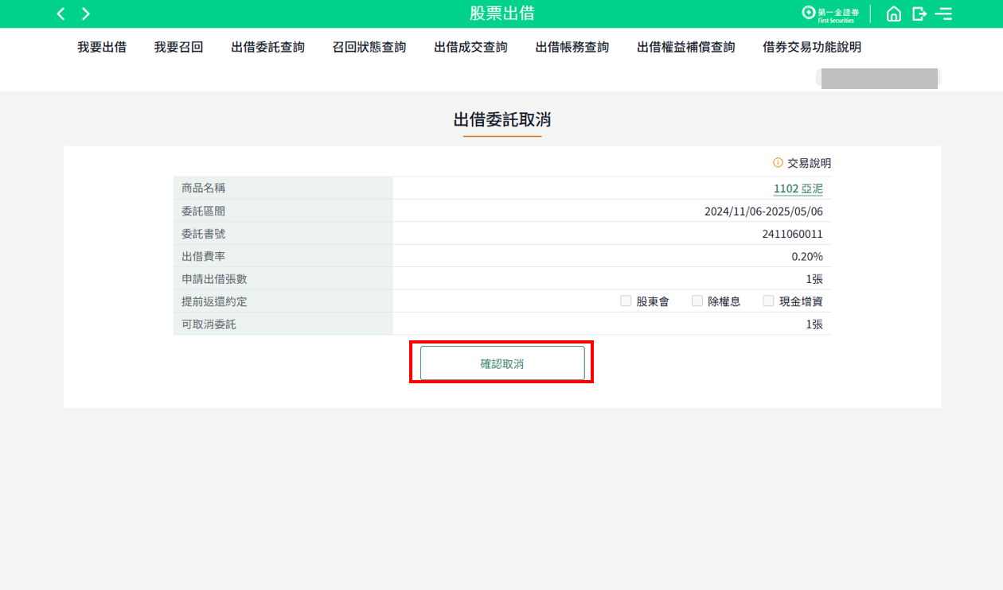Click the info icon beside 交易說明
1003x590 pixels.
[778, 162]
